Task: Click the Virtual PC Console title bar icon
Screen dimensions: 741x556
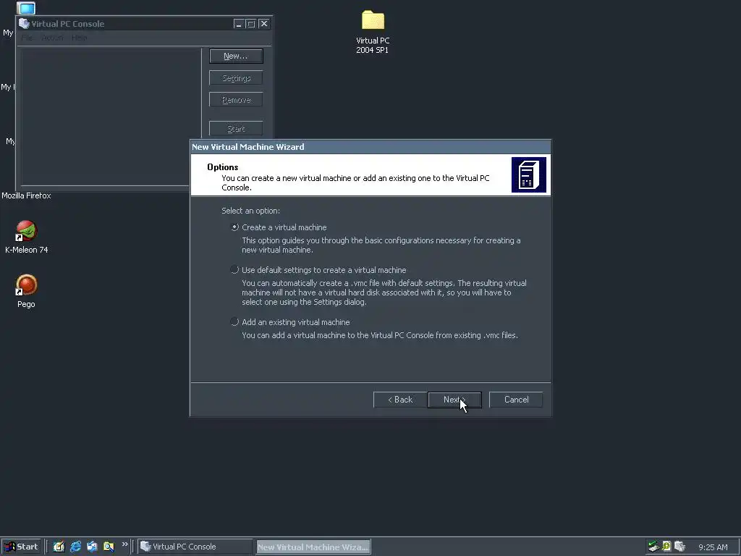Action: pyautogui.click(x=24, y=24)
